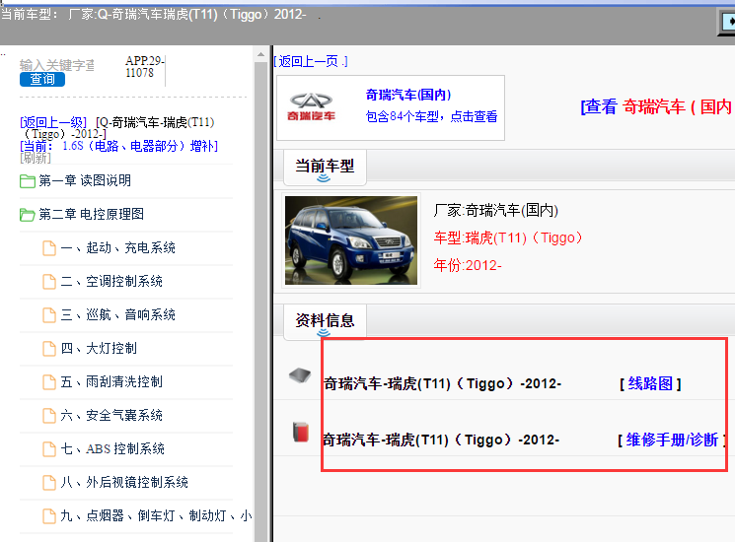Viewport: 735px width, 542px height.
Task: Open the 维修手册/诊断 repair manual link
Action: [672, 440]
